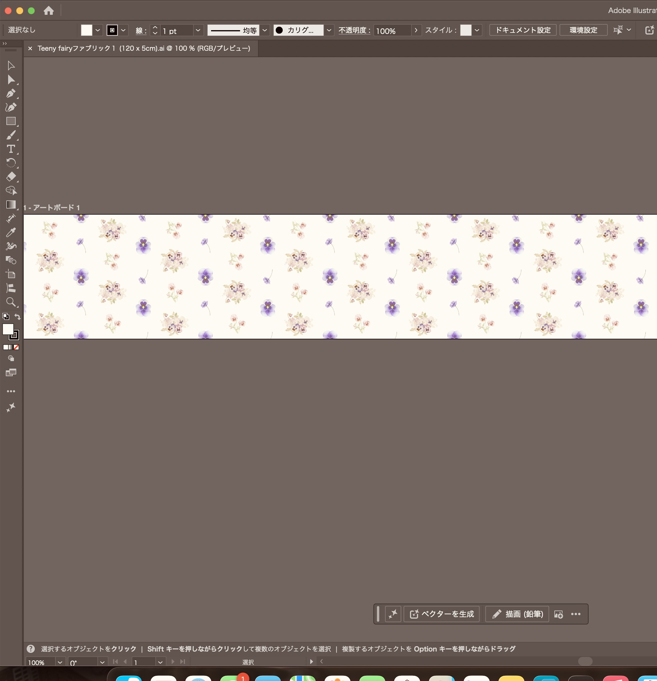Open stroke weight dropdown
Image resolution: width=657 pixels, height=681 pixels.
pos(198,30)
